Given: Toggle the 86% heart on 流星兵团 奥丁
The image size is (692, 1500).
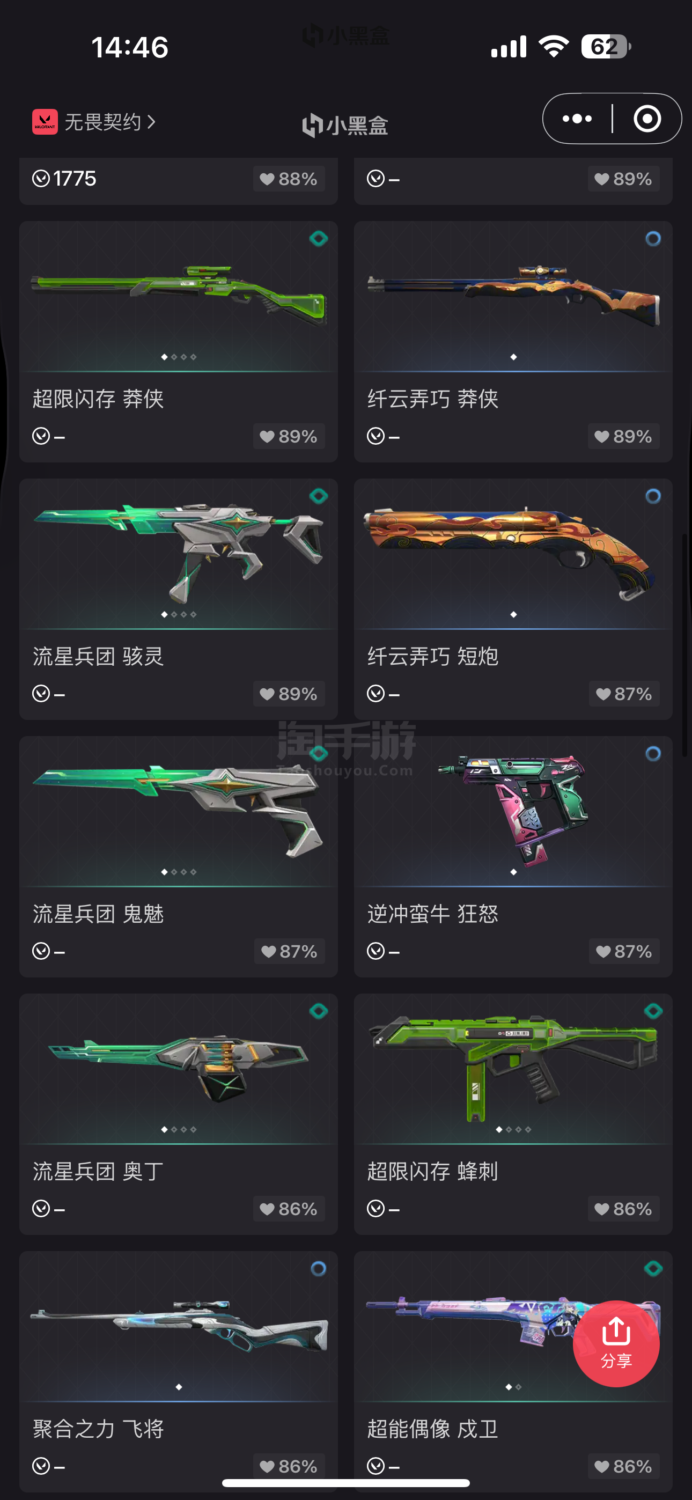Looking at the screenshot, I should tap(289, 1209).
